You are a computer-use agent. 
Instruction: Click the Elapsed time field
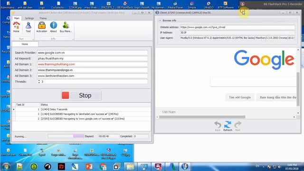pyautogui.click(x=109, y=136)
